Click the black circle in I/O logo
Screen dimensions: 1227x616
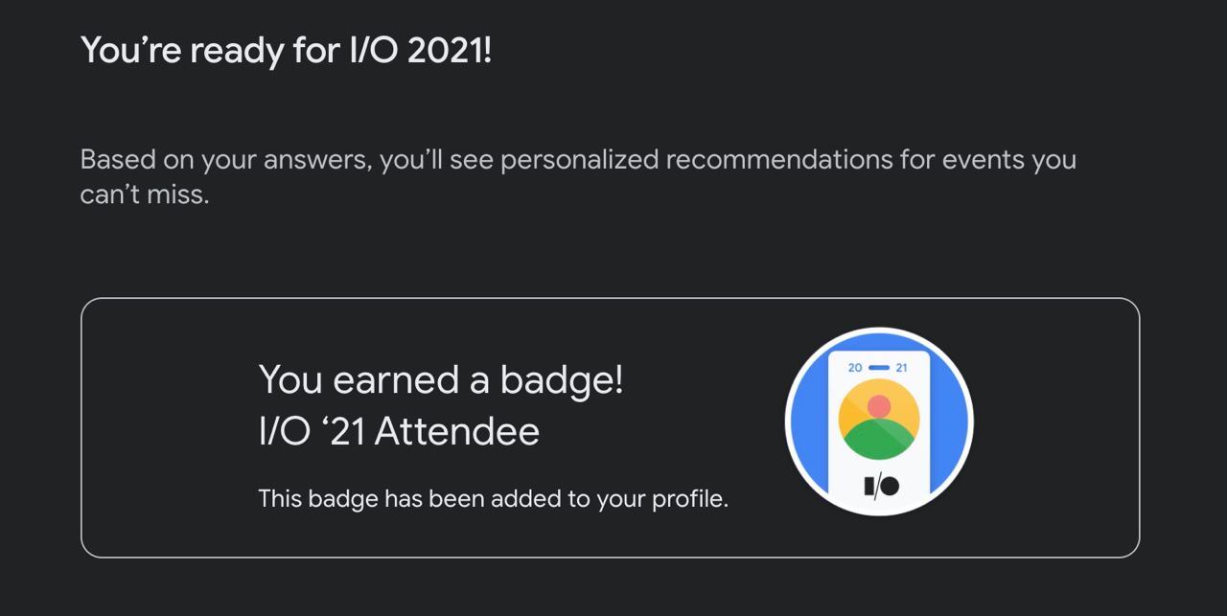coord(890,486)
